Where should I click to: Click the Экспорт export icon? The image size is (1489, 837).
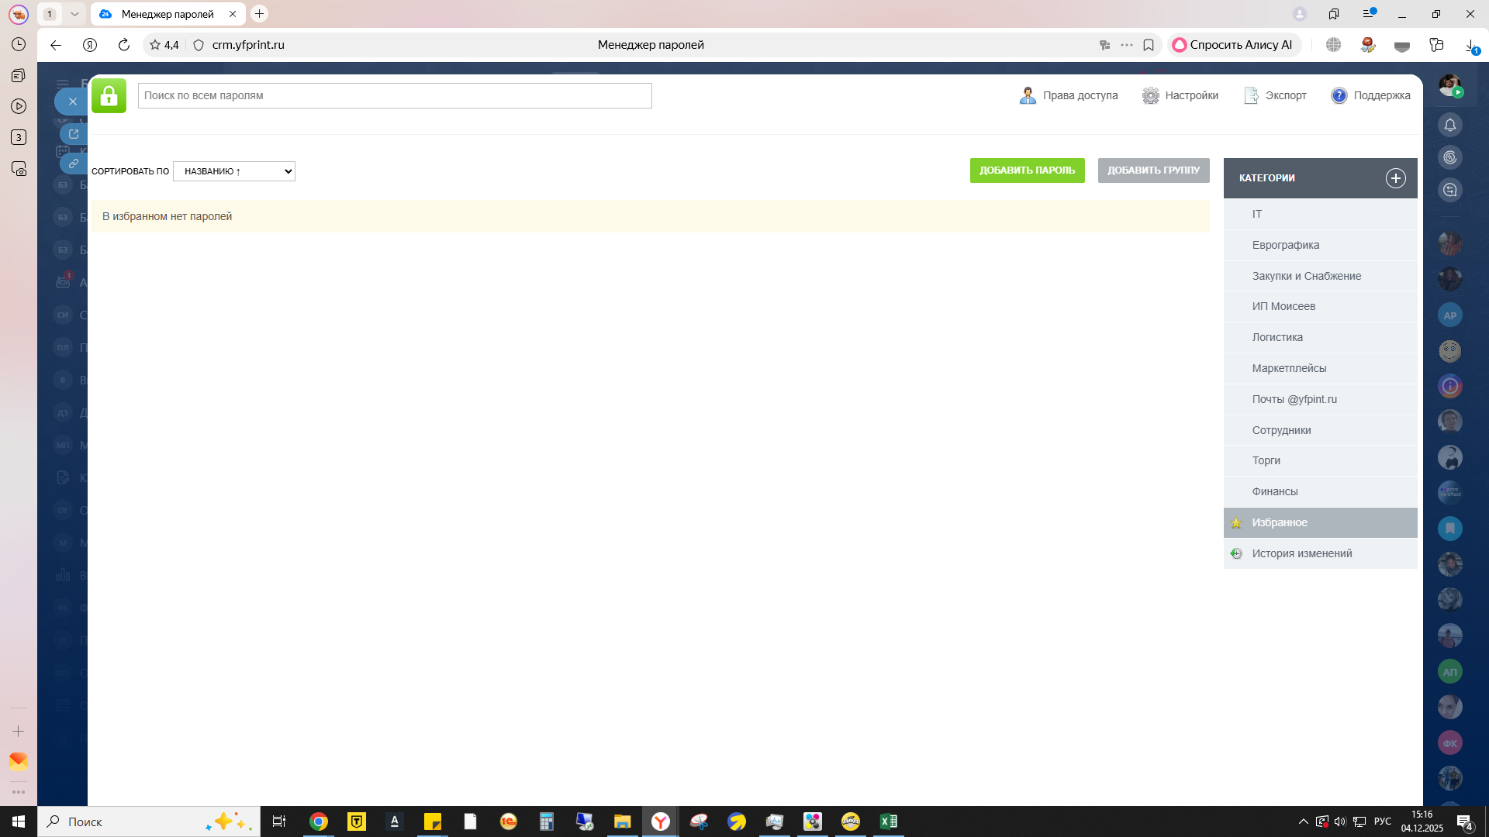point(1251,95)
